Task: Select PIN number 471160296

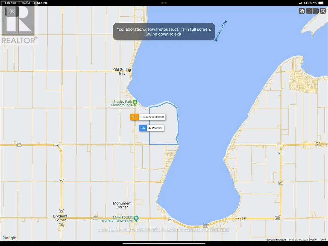Action: pos(155,128)
